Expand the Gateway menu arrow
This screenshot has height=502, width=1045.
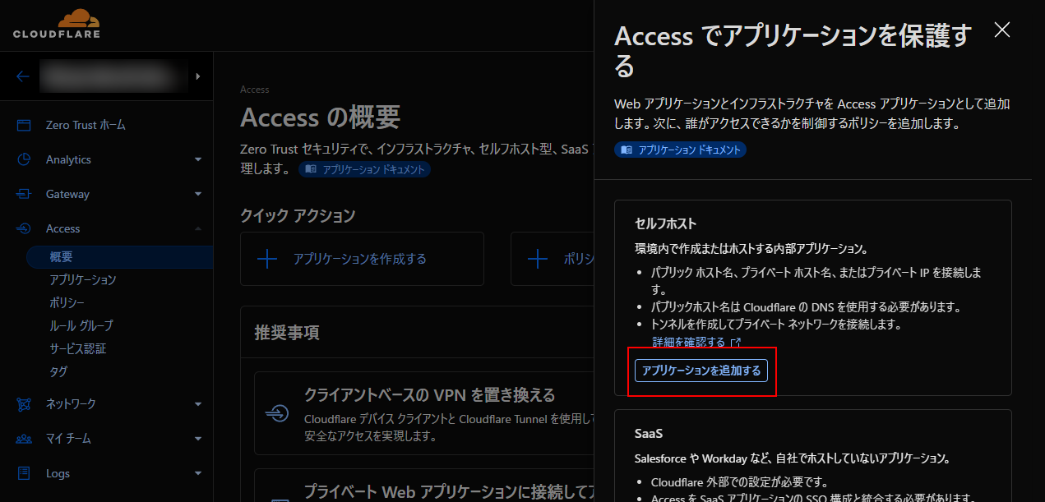[x=198, y=194]
